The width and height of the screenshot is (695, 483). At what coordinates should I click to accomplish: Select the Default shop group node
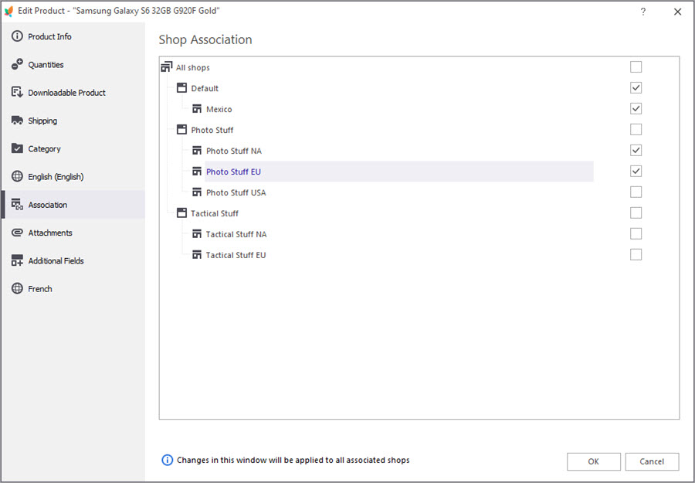click(x=205, y=88)
